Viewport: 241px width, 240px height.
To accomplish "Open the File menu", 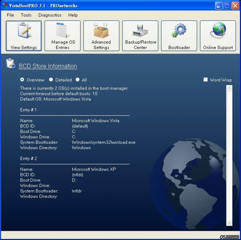I will coord(10,15).
